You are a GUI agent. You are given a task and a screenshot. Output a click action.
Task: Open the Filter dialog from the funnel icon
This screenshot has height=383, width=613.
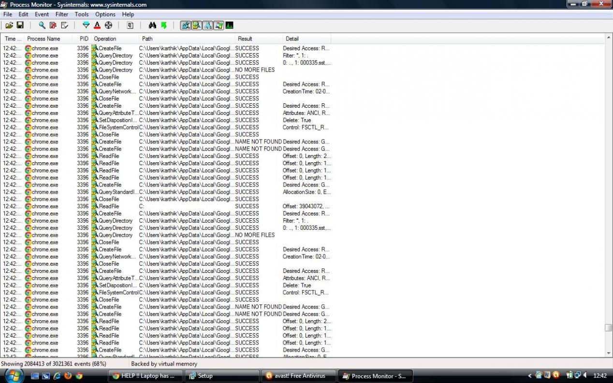pos(86,26)
